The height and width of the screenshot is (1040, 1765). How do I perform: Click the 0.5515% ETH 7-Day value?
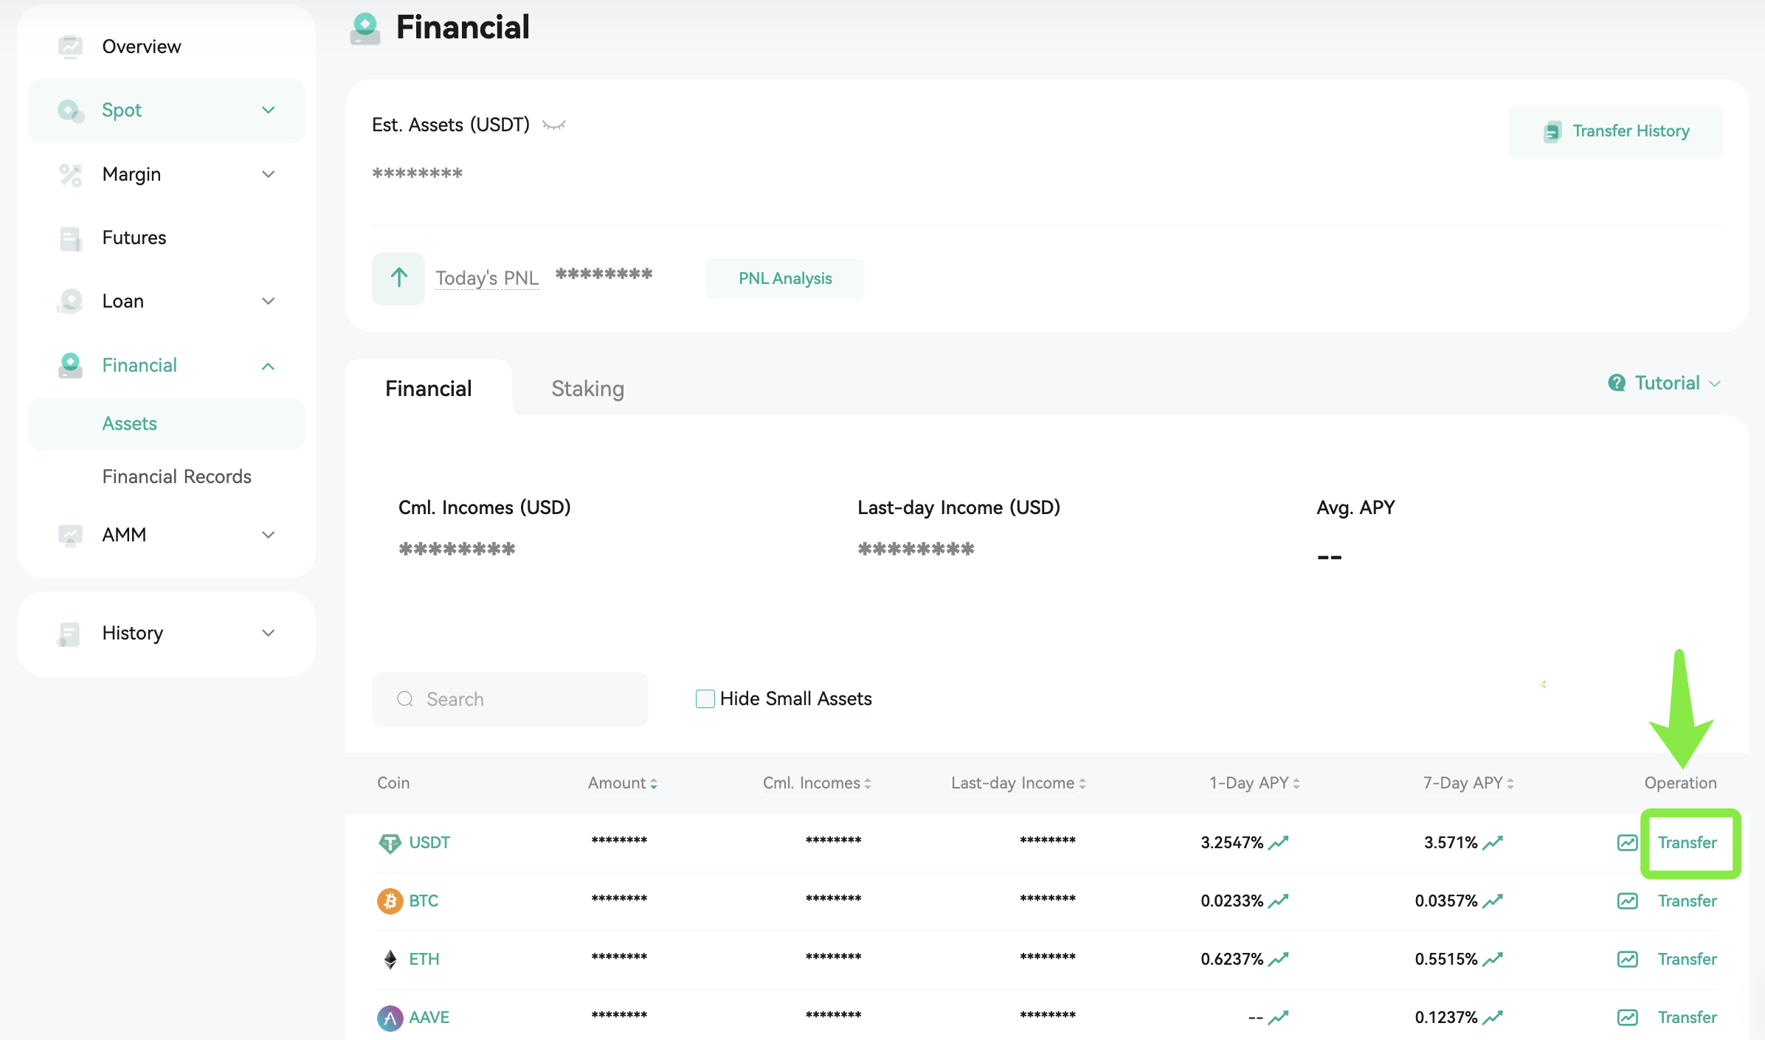(x=1446, y=959)
